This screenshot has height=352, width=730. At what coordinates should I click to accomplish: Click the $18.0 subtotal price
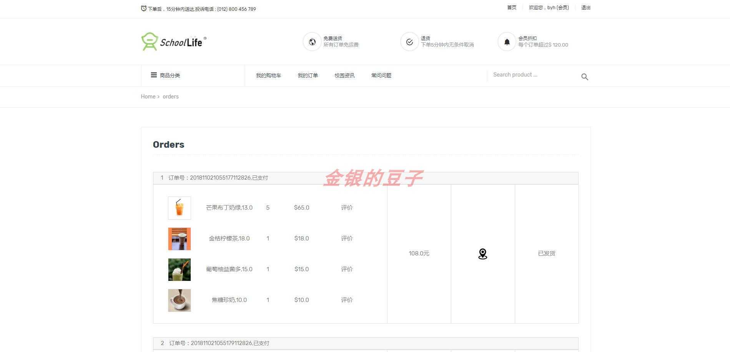point(301,239)
